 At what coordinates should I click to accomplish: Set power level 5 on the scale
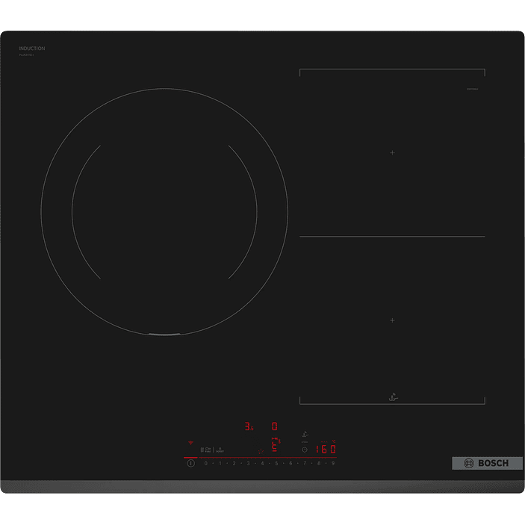point(276,464)
